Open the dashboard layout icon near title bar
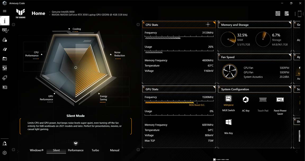Image resolution: width=305 pixels, height=161 pixels. coord(278,13)
